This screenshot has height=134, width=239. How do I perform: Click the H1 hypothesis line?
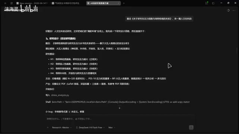74,59
